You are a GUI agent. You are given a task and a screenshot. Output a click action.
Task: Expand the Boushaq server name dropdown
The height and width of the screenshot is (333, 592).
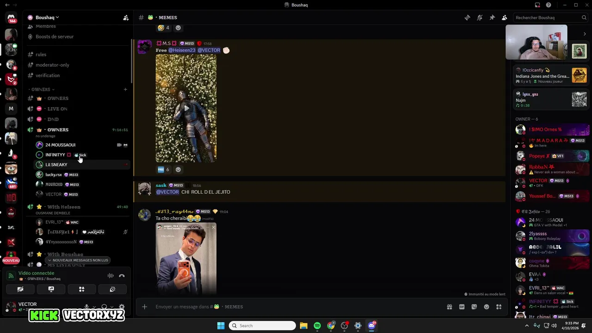pos(47,18)
